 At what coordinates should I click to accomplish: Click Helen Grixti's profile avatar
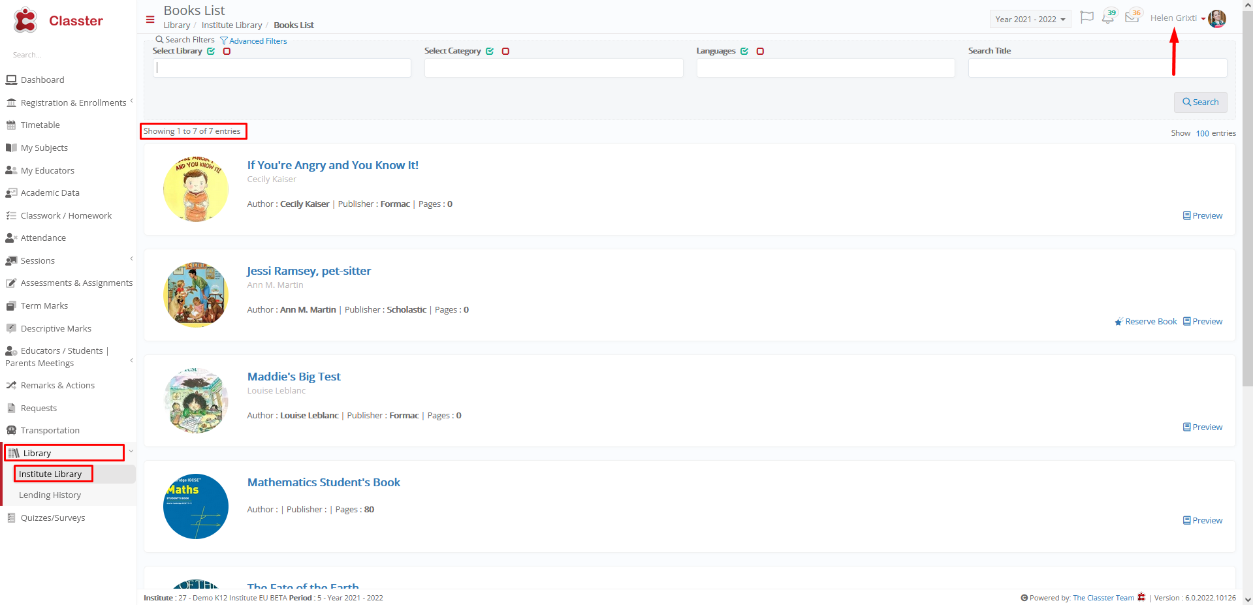coord(1217,19)
